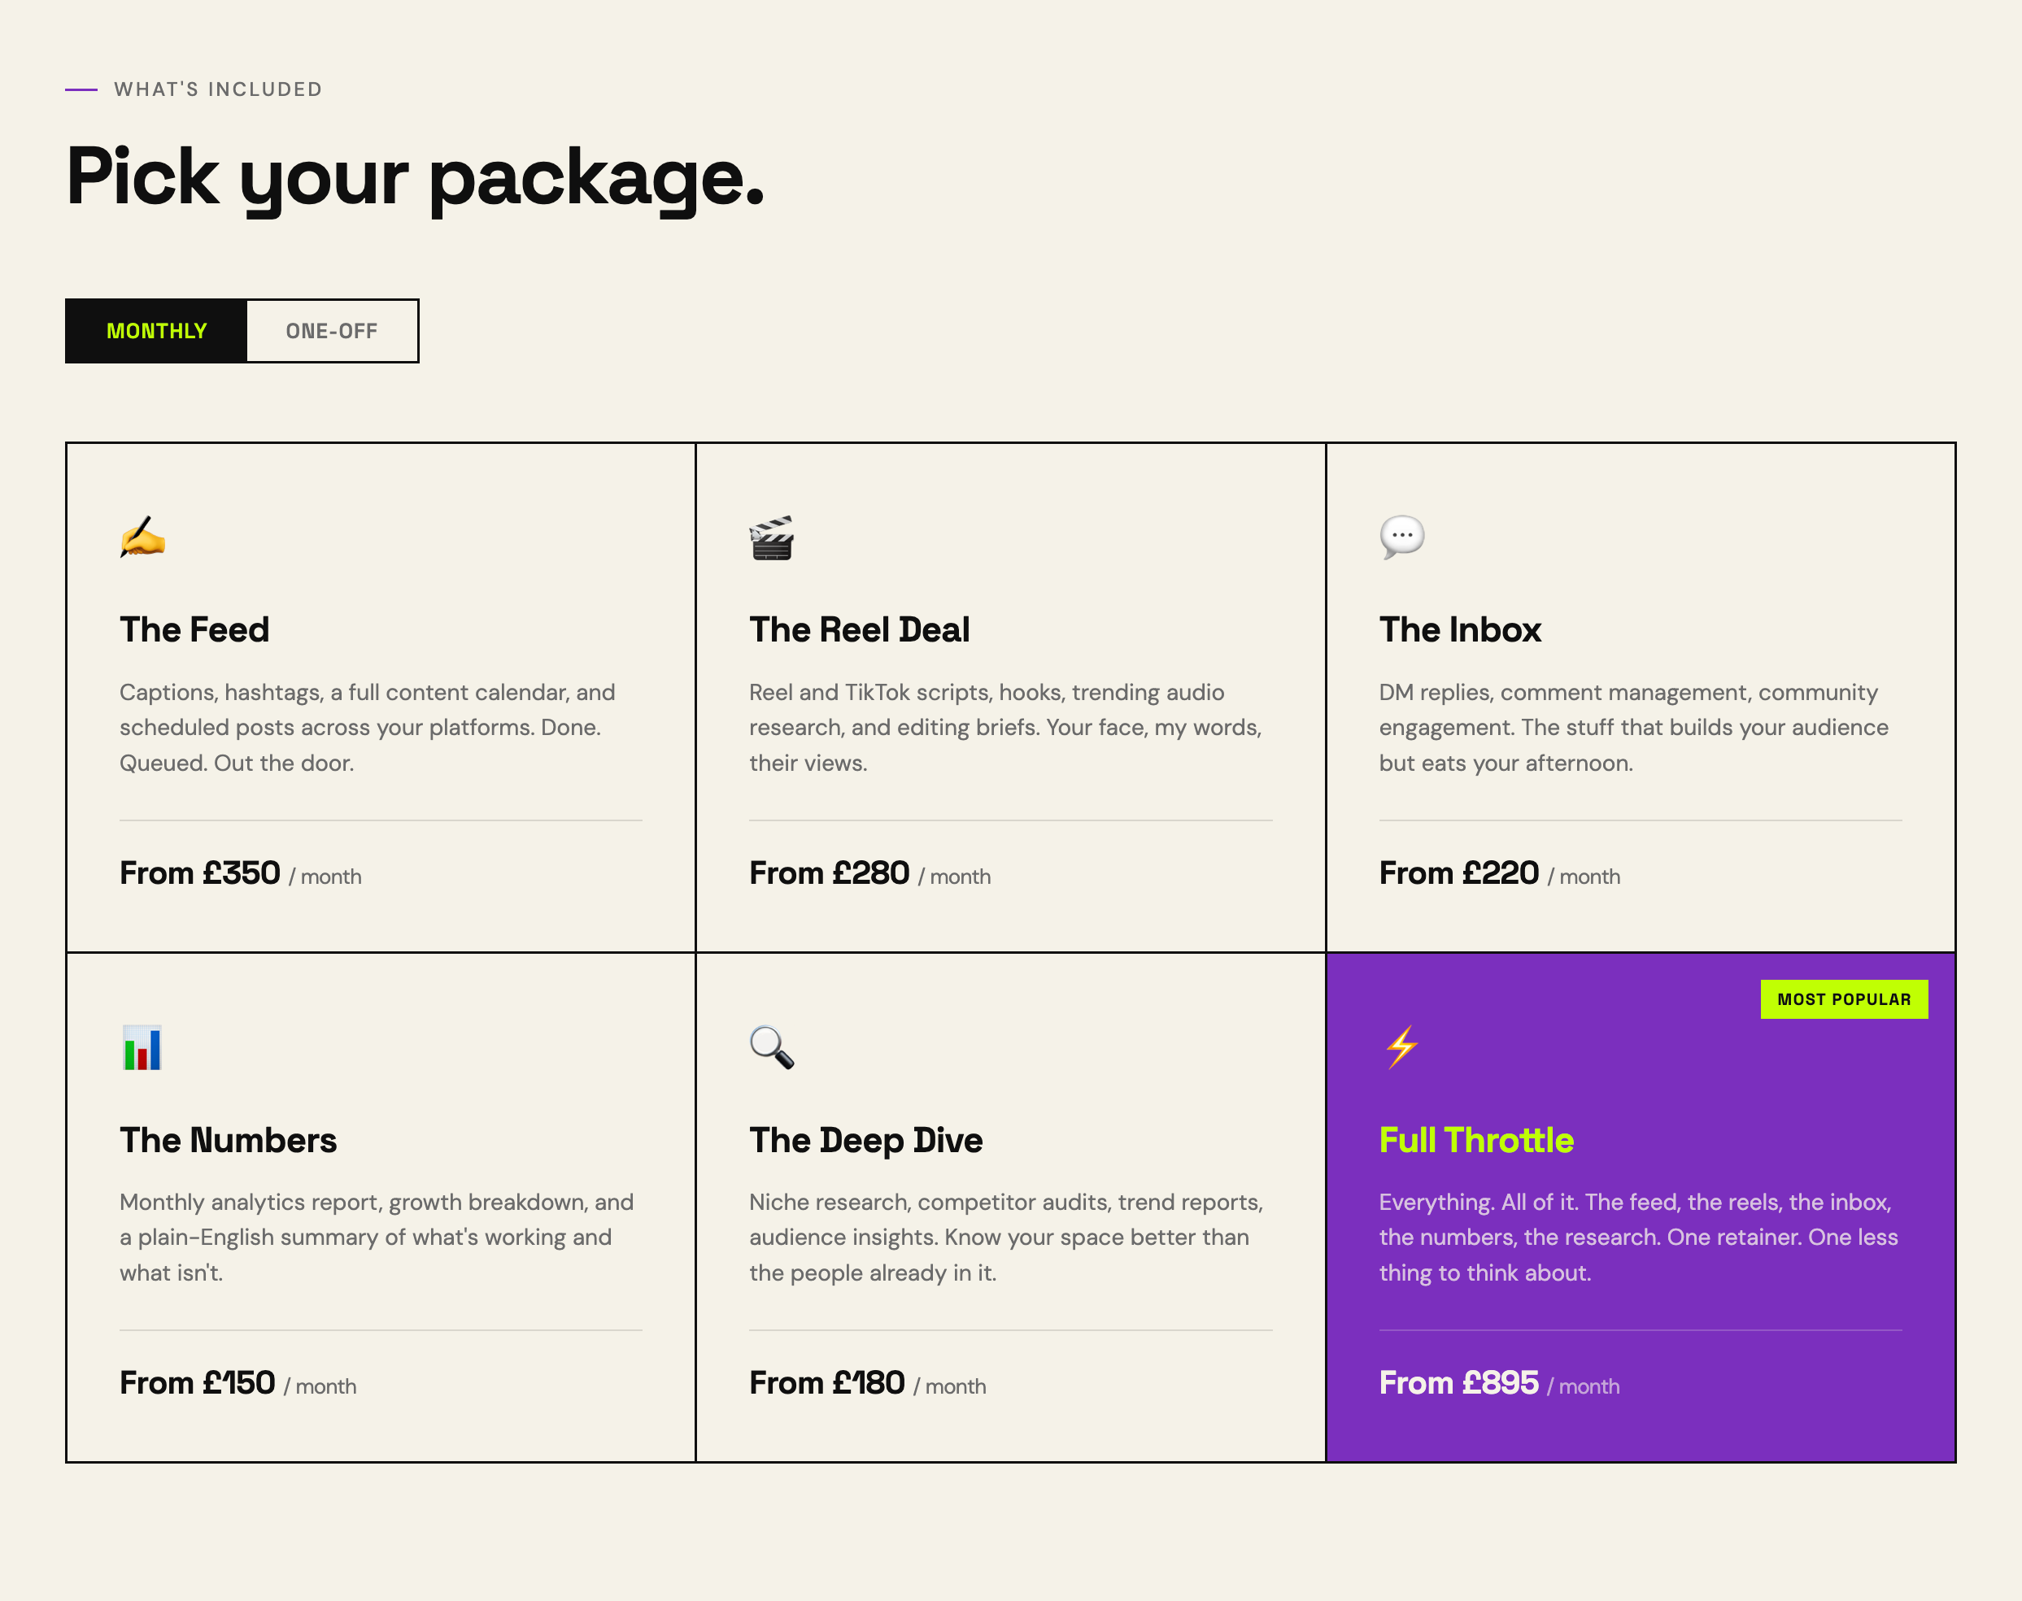2022x1601 pixels.
Task: Click the From £180 price
Action: point(827,1382)
